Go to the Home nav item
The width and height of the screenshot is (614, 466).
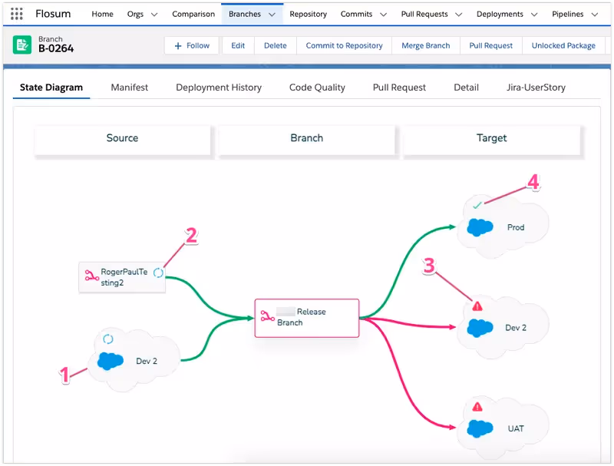(x=102, y=14)
